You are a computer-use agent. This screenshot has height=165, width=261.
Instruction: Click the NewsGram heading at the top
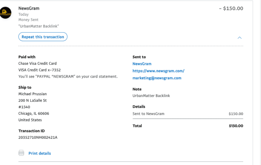29,8
